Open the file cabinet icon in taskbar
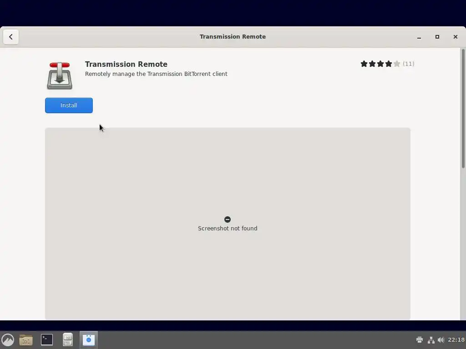The image size is (466, 349). click(x=68, y=340)
